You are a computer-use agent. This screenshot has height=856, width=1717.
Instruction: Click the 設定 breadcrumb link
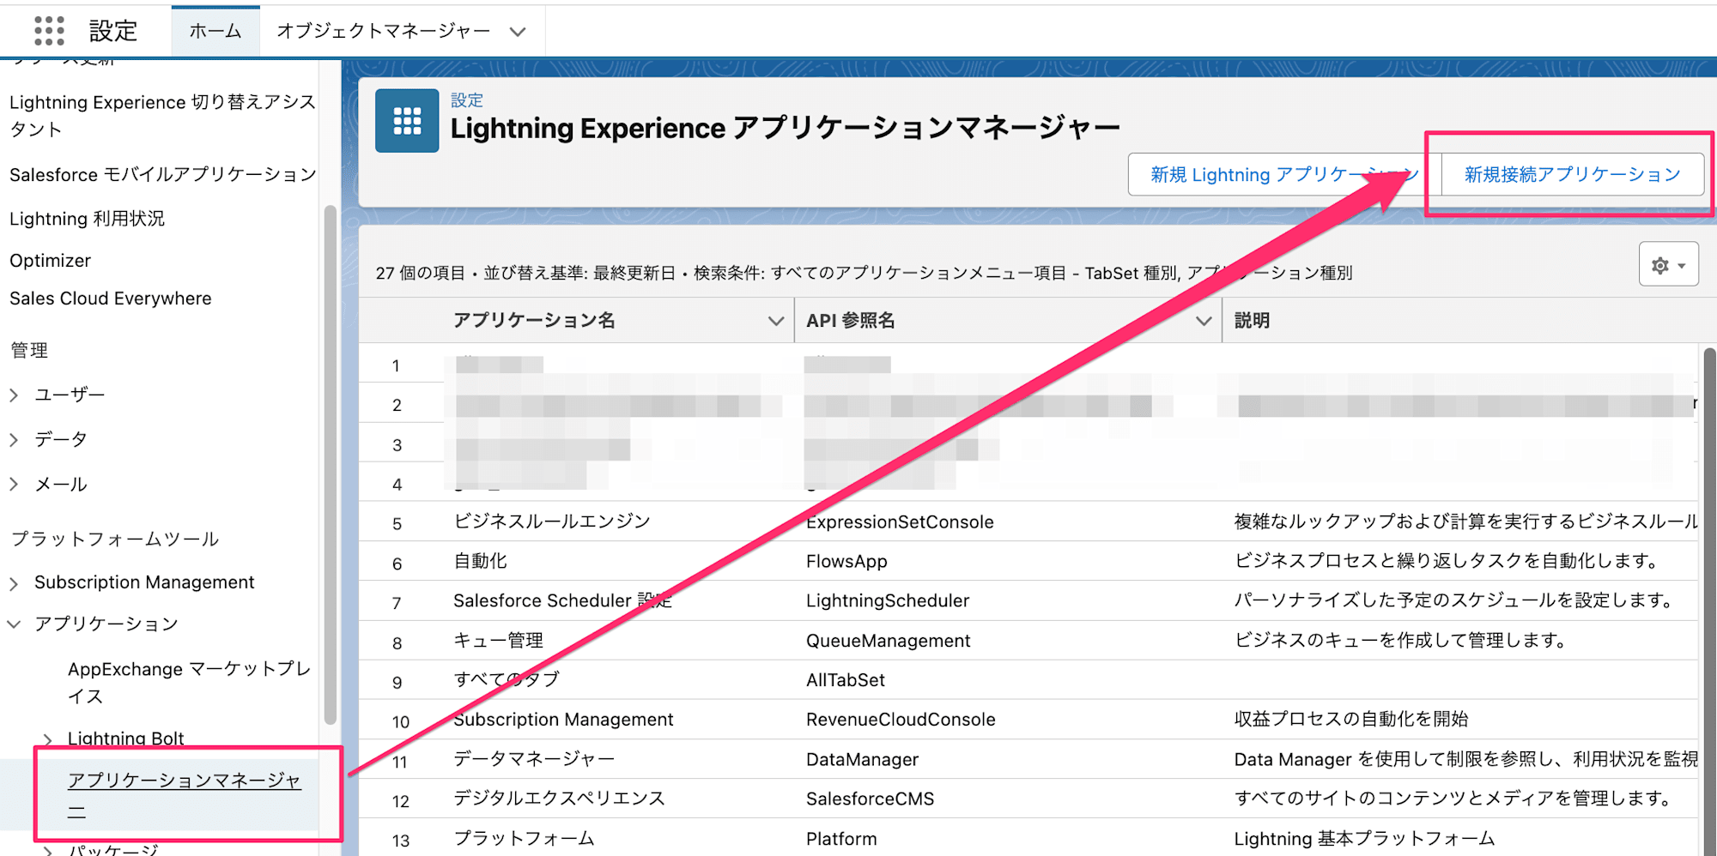point(467,100)
